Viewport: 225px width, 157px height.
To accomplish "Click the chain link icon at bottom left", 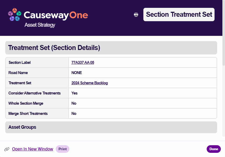I will pyautogui.click(x=7, y=149).
